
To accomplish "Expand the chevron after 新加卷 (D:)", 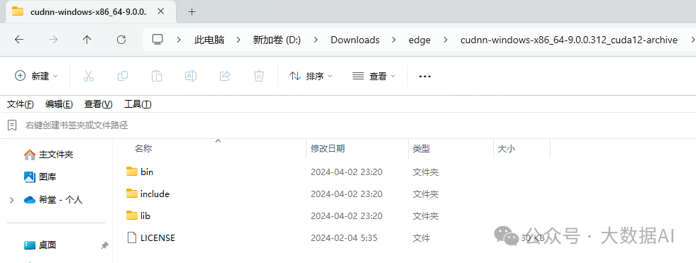I will click(x=316, y=40).
